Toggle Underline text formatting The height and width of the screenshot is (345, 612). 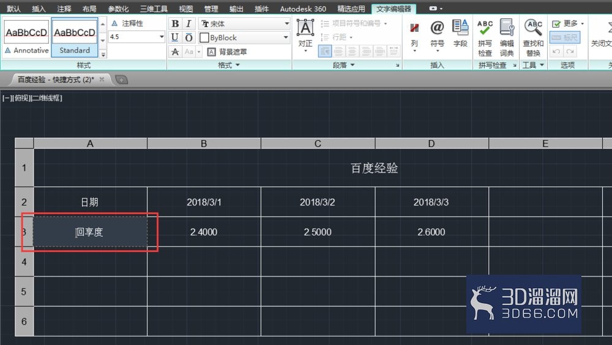(175, 37)
